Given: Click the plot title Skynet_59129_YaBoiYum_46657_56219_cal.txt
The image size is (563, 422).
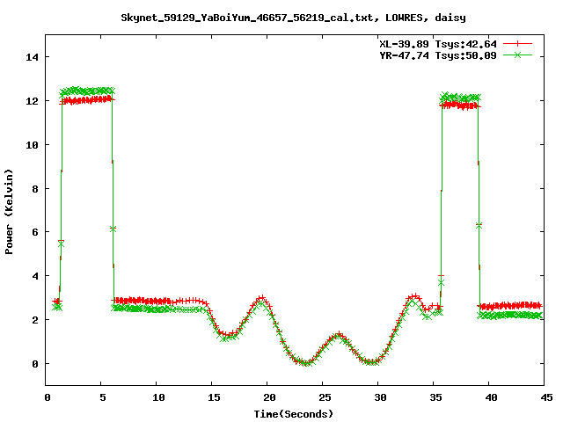Looking at the screenshot, I should [250, 18].
